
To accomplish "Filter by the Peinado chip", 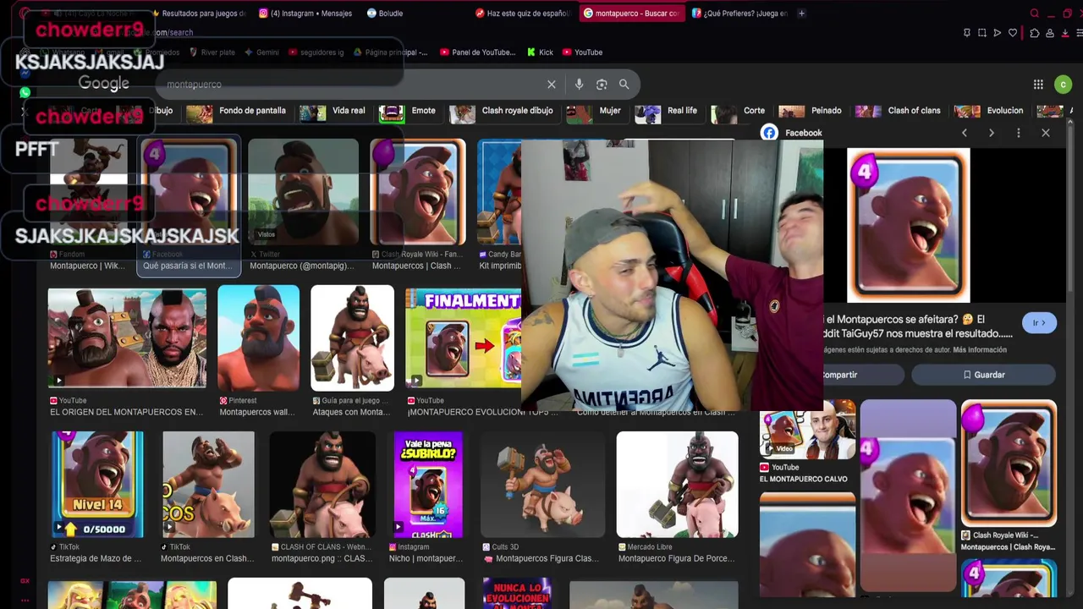I will pos(811,112).
